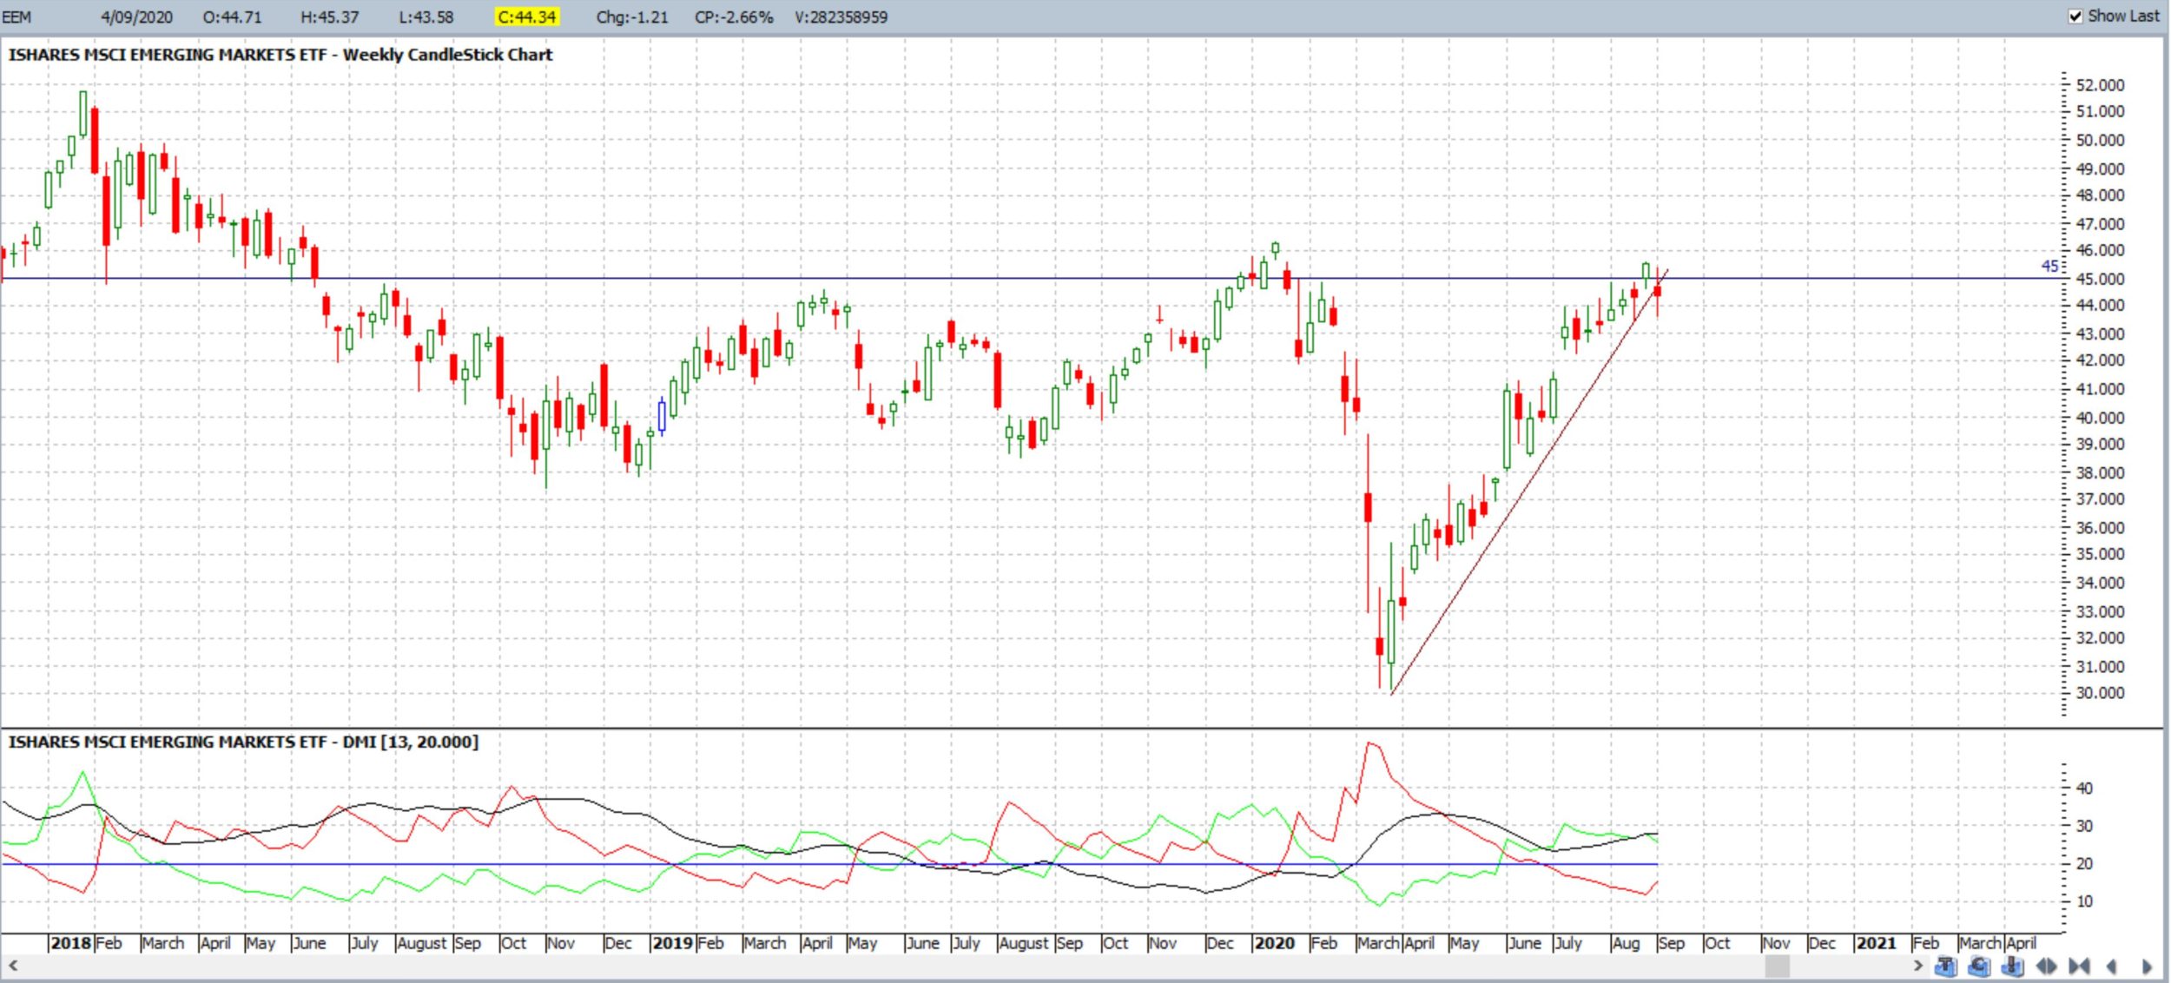Image resolution: width=2171 pixels, height=983 pixels.
Task: Click the 45 horizontal line label
Action: click(x=2049, y=266)
